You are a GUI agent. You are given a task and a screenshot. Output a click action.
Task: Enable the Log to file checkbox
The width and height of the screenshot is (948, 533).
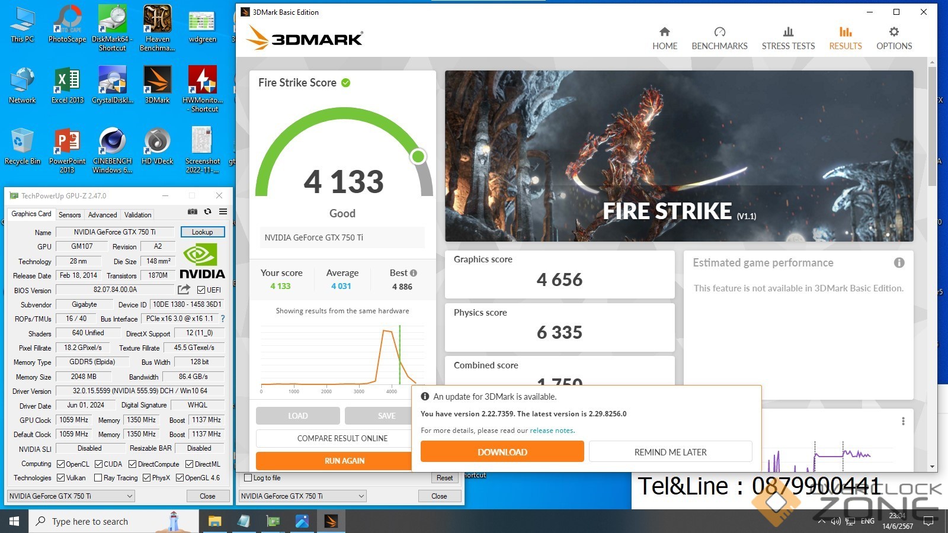249,478
